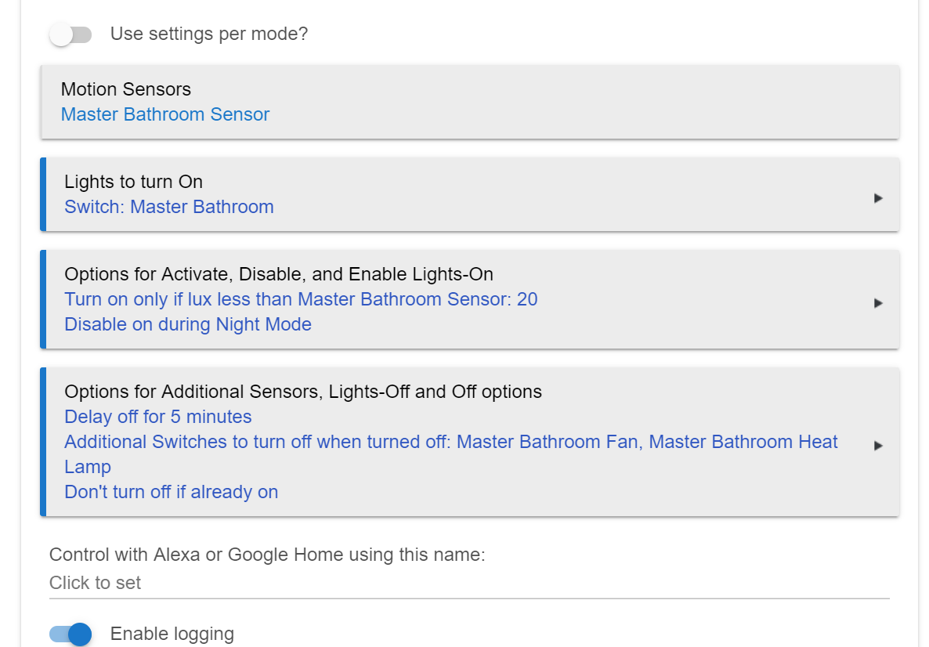Click Options for Activate, Disable, Enable heading
929x647 pixels.
278,273
